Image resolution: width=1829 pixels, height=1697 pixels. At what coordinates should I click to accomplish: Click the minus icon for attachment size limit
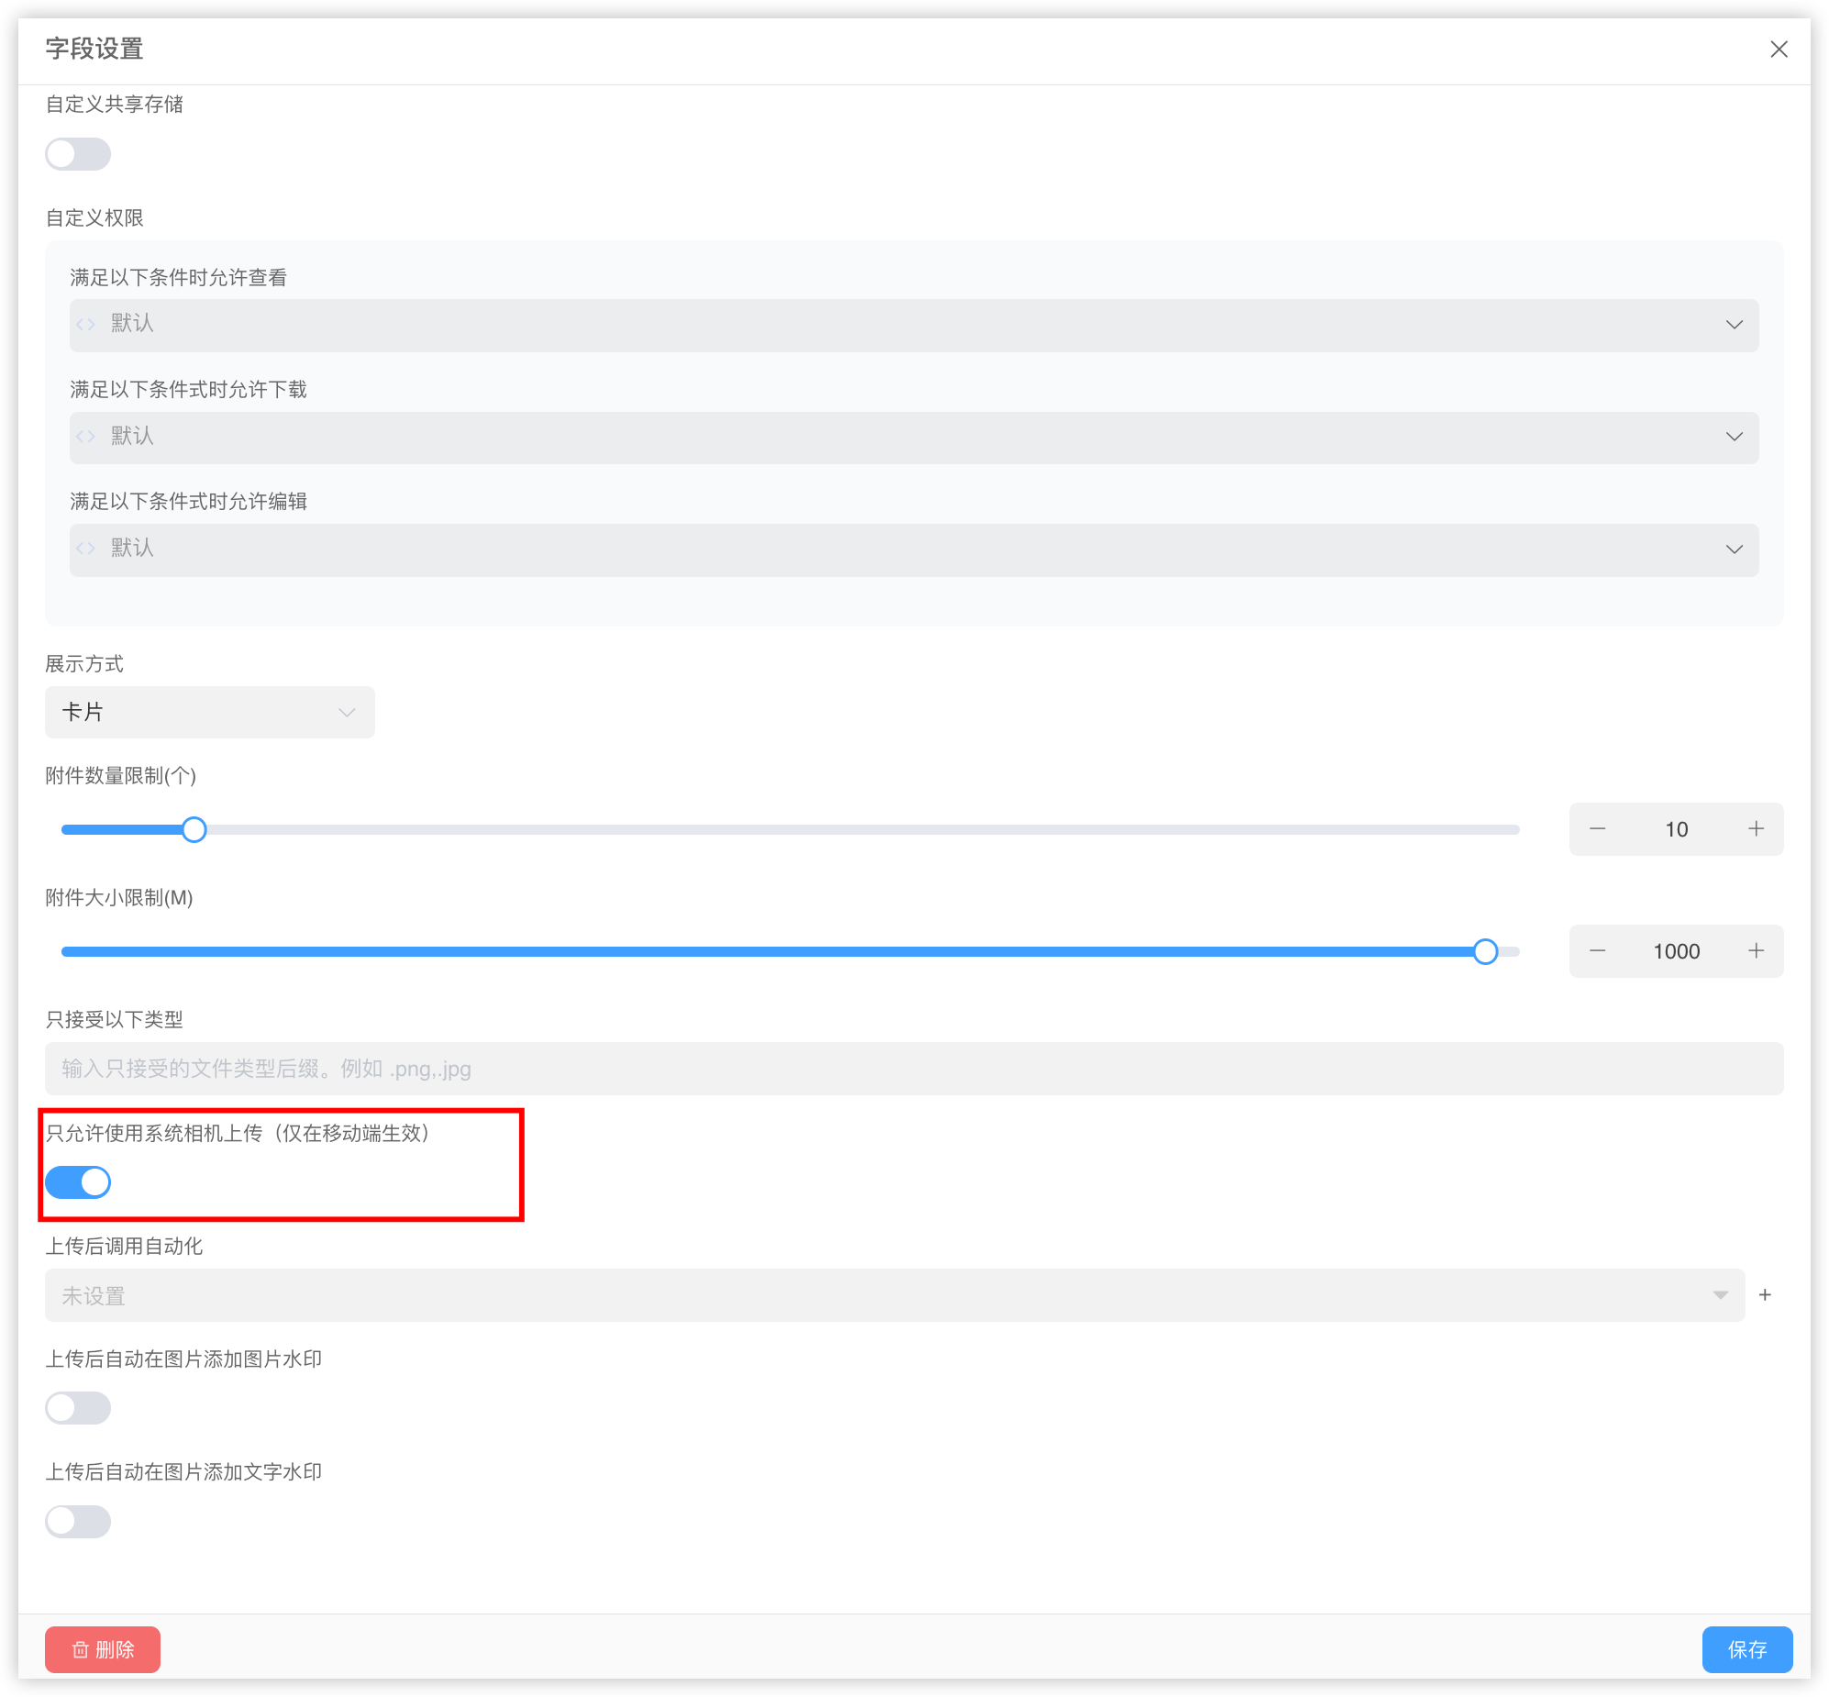click(1598, 951)
